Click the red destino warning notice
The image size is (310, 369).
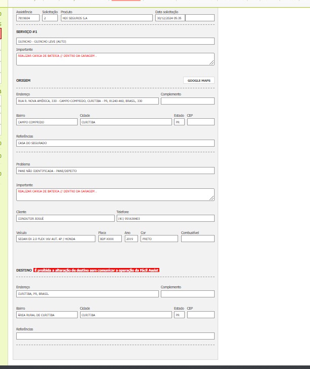coord(96,270)
